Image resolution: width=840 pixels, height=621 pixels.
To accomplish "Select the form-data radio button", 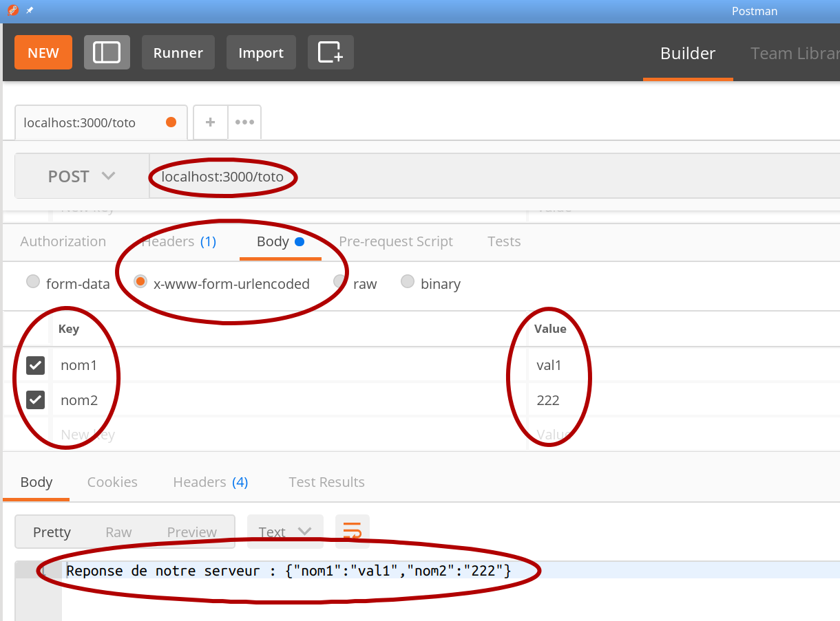I will pos(33,282).
